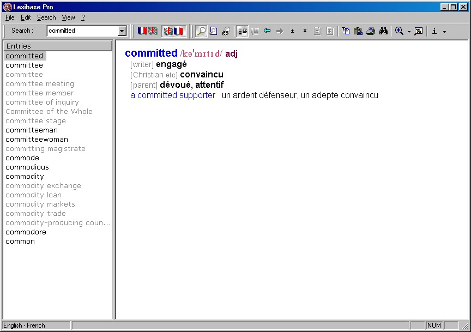Viewport: 471px width, 332px height.
Task: Click the Print icon
Action: 371,31
